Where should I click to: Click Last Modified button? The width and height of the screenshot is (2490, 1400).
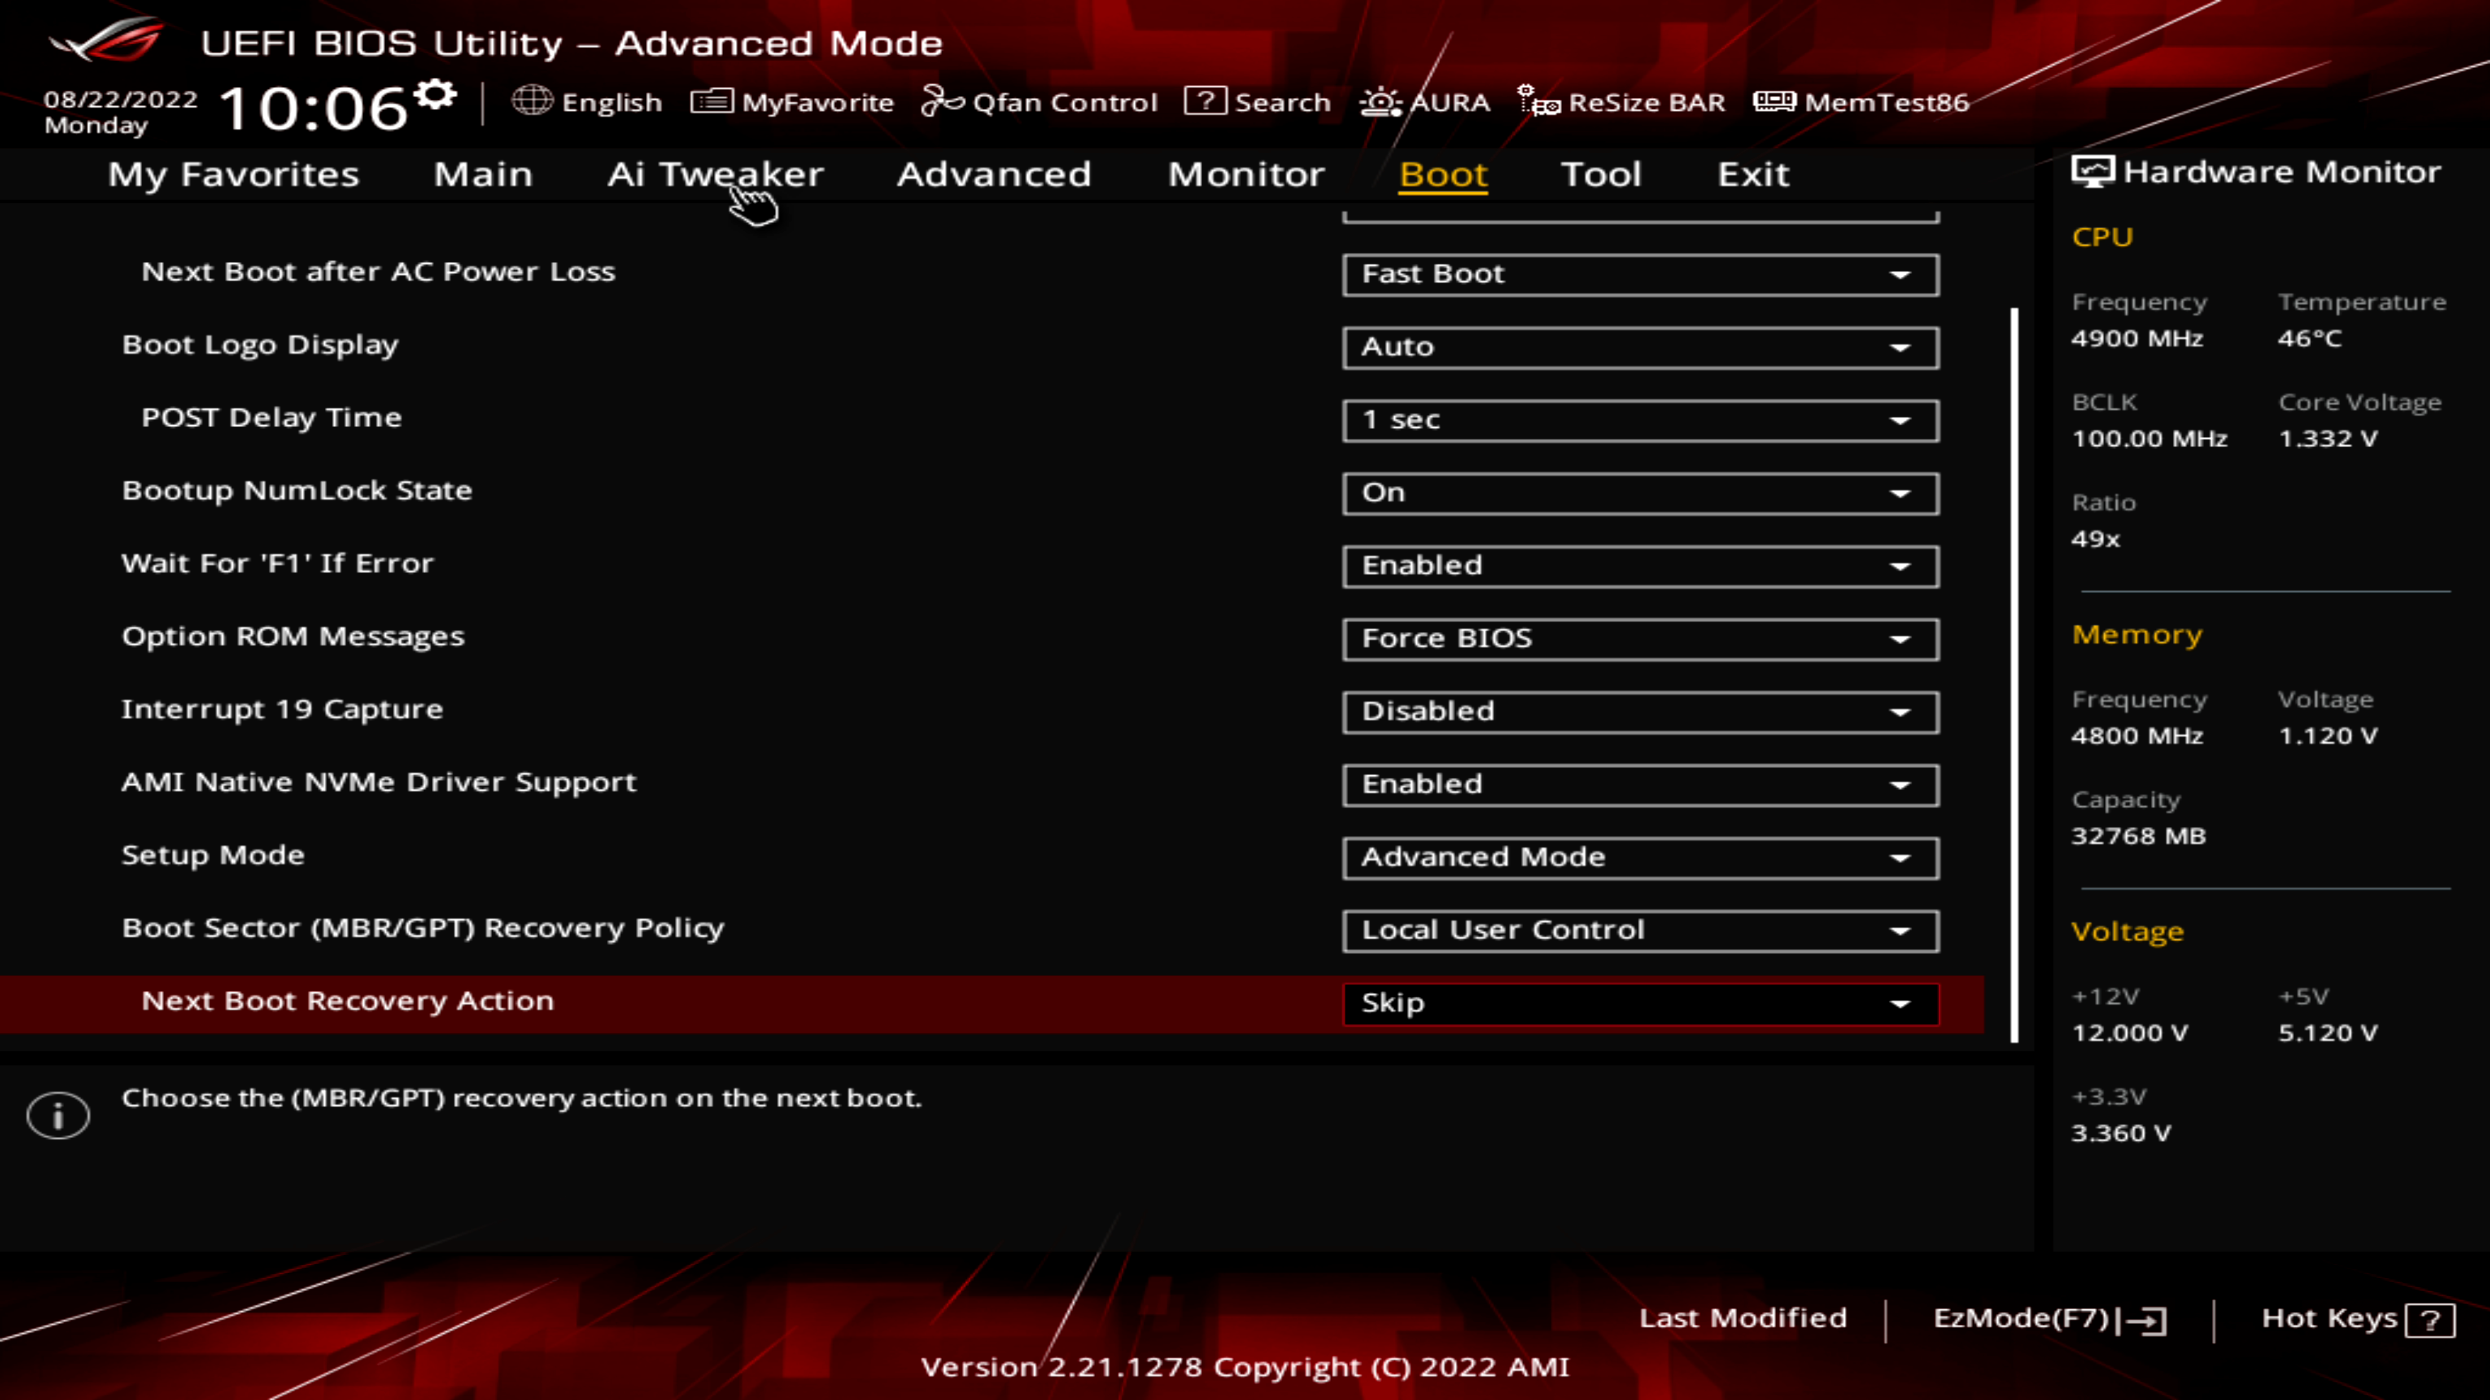[x=1742, y=1316]
